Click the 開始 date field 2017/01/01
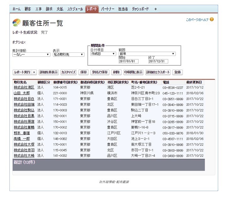This screenshot has width=227, height=198. [128, 61]
